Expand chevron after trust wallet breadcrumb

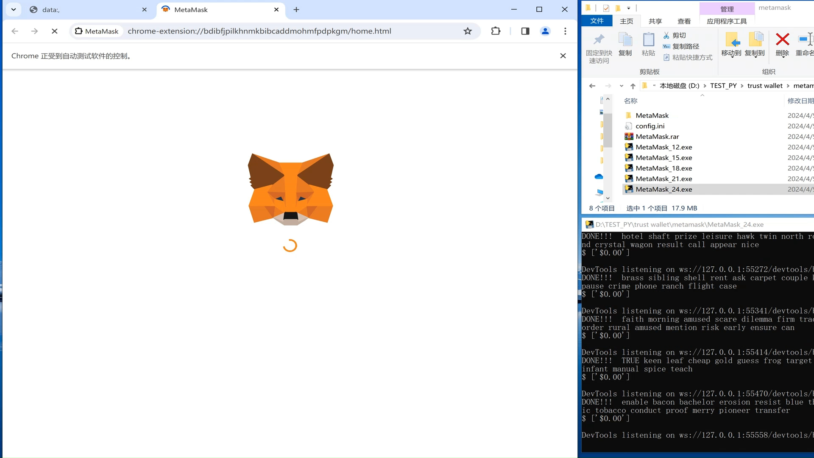coord(788,86)
